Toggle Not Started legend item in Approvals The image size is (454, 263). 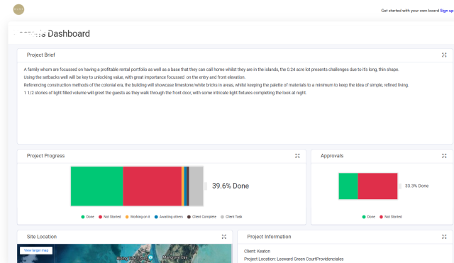[x=391, y=217]
